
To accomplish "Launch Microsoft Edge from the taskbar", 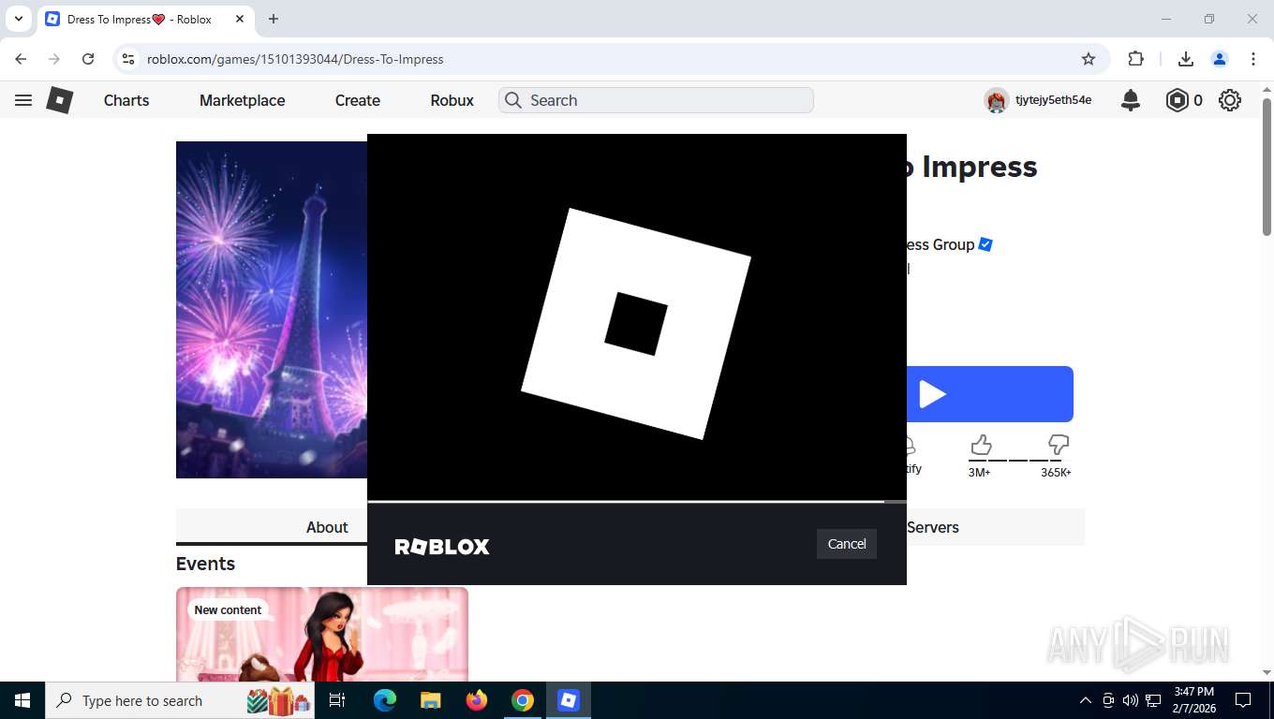I will (x=385, y=700).
